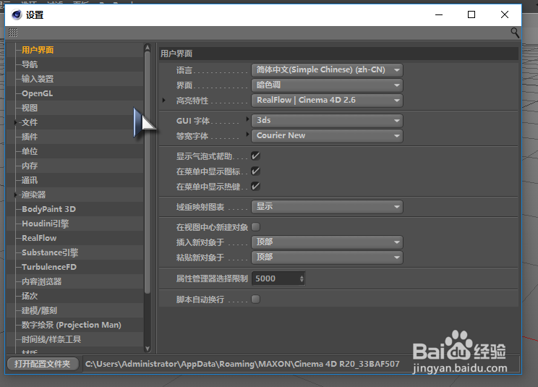Toggle 在菜单中显示热键 checkbox
The image size is (538, 387).
(255, 187)
